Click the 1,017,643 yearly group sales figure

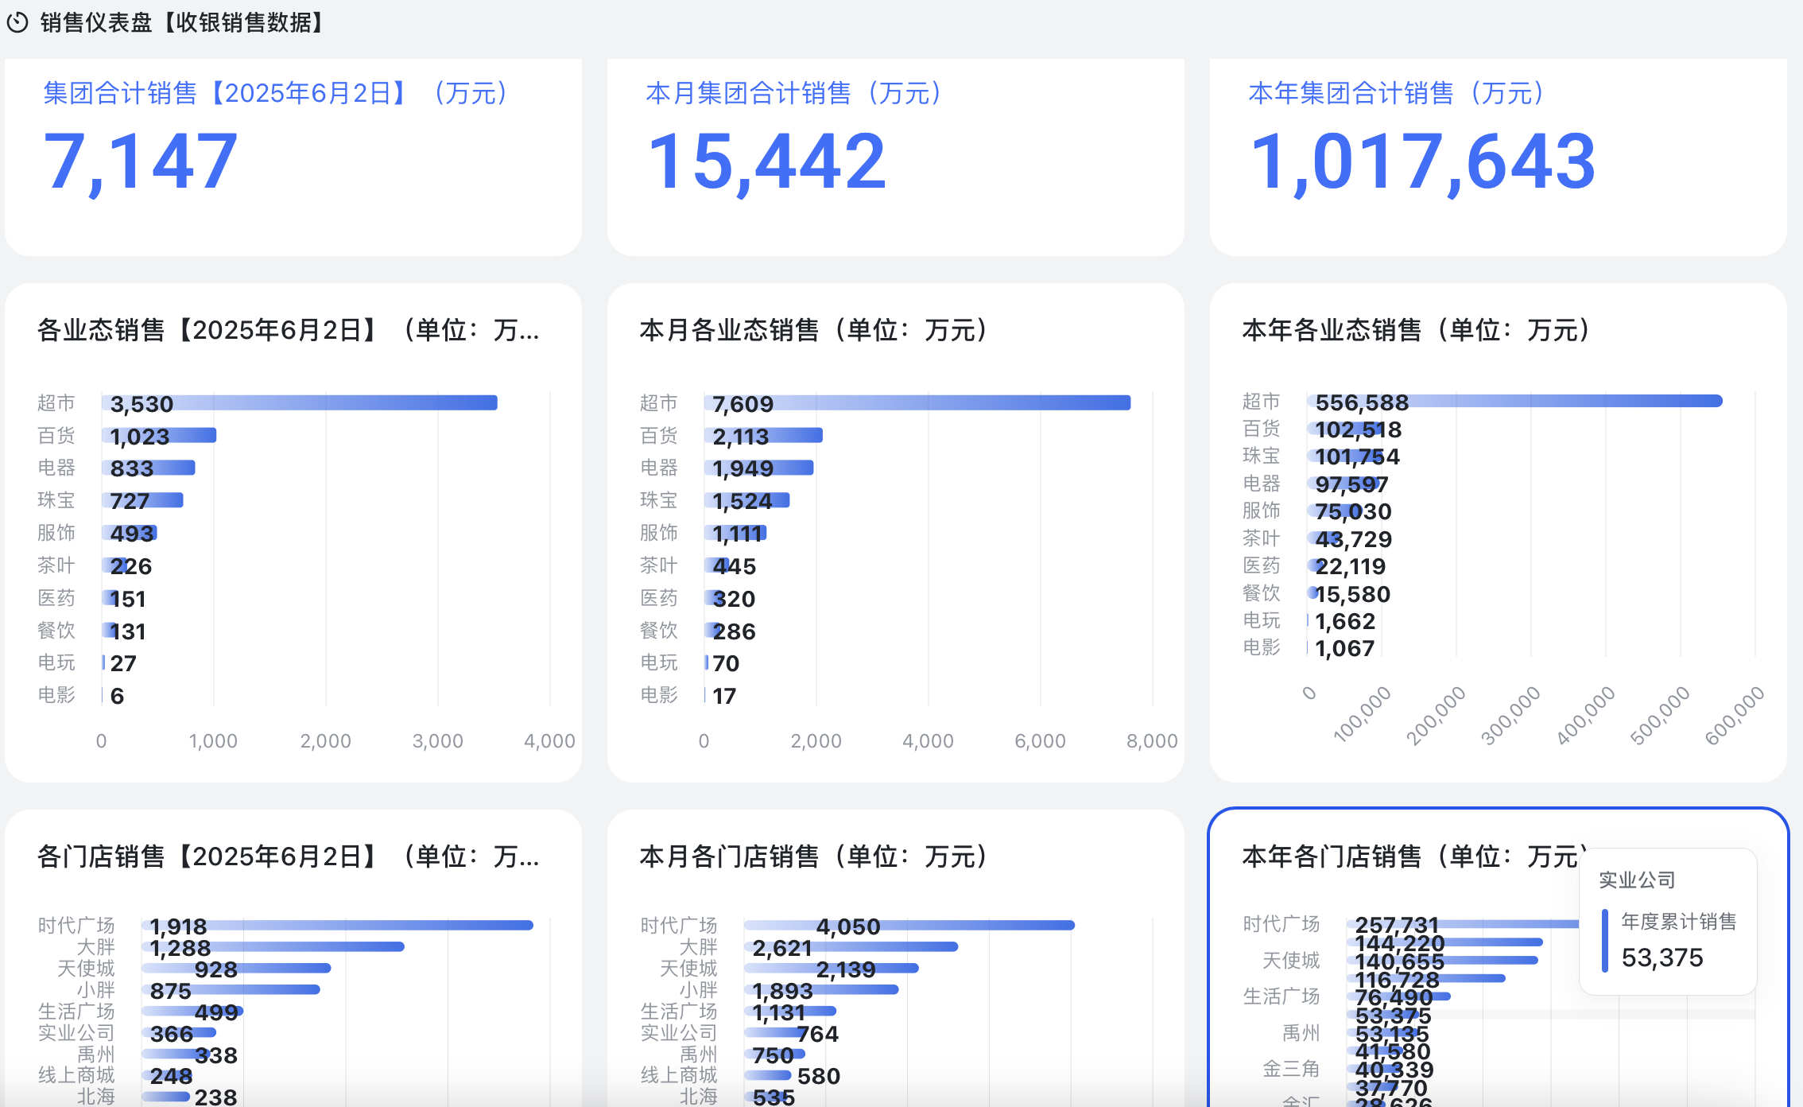click(1422, 161)
